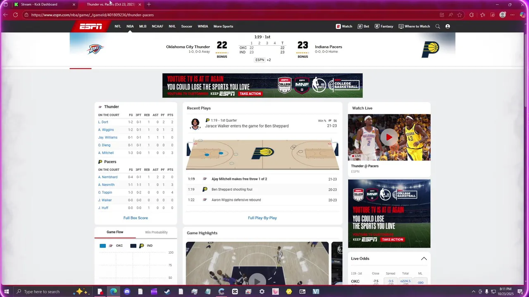Click the TAKE ACTION button in top banner
529x297 pixels.
point(250,94)
